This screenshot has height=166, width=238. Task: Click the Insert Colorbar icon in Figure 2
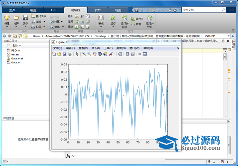click(127, 54)
